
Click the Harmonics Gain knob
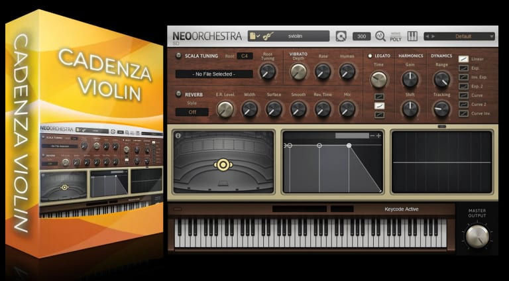point(410,80)
